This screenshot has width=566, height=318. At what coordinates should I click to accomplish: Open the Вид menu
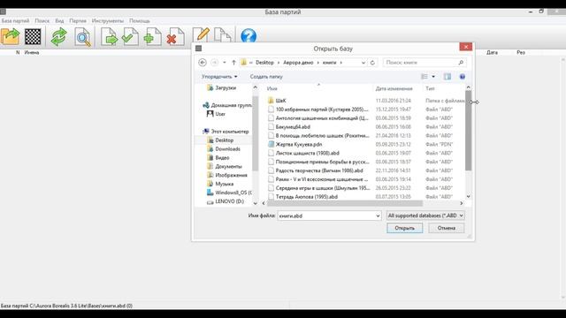(59, 21)
